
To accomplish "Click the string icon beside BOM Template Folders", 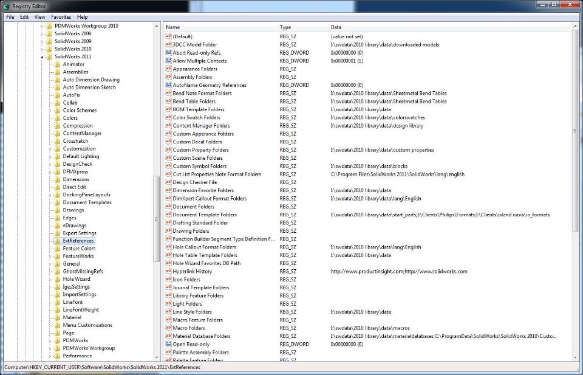I will [x=168, y=109].
